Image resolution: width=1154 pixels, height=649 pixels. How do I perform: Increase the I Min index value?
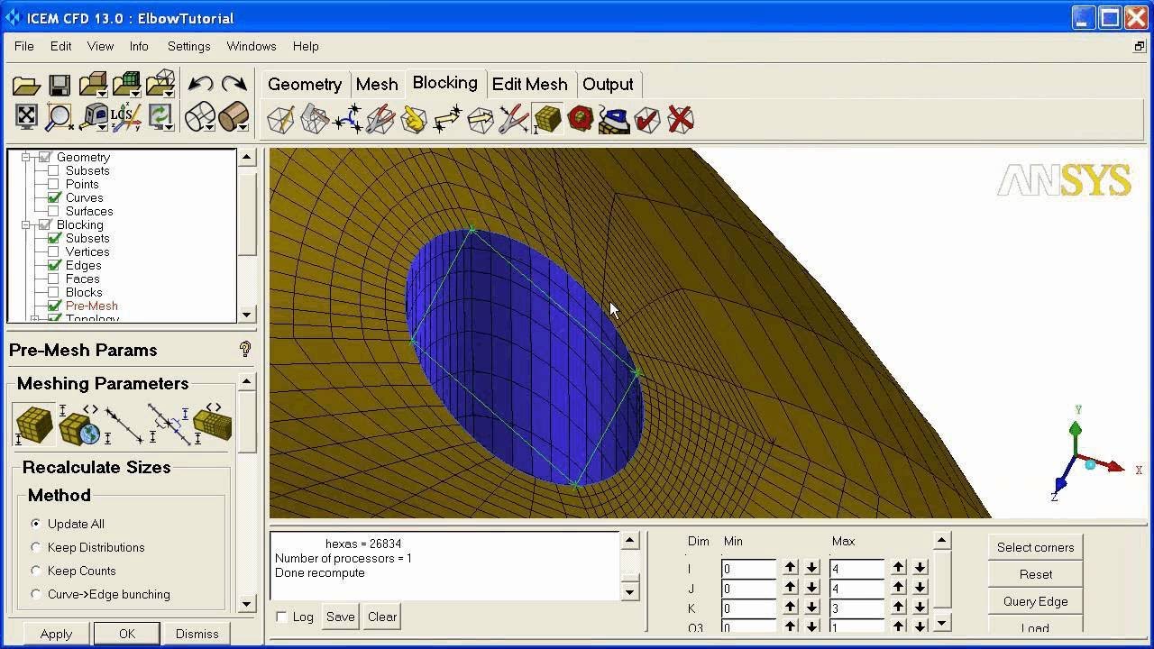(791, 568)
